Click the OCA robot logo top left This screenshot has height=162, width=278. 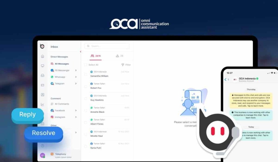(43, 46)
